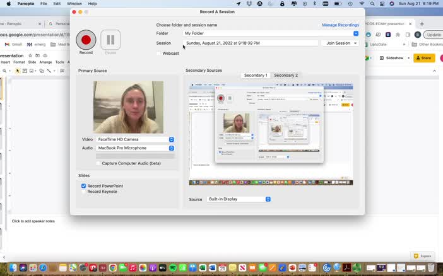Click the Chrome profile avatar
Image resolution: width=443 pixels, height=276 pixels.
(x=418, y=35)
